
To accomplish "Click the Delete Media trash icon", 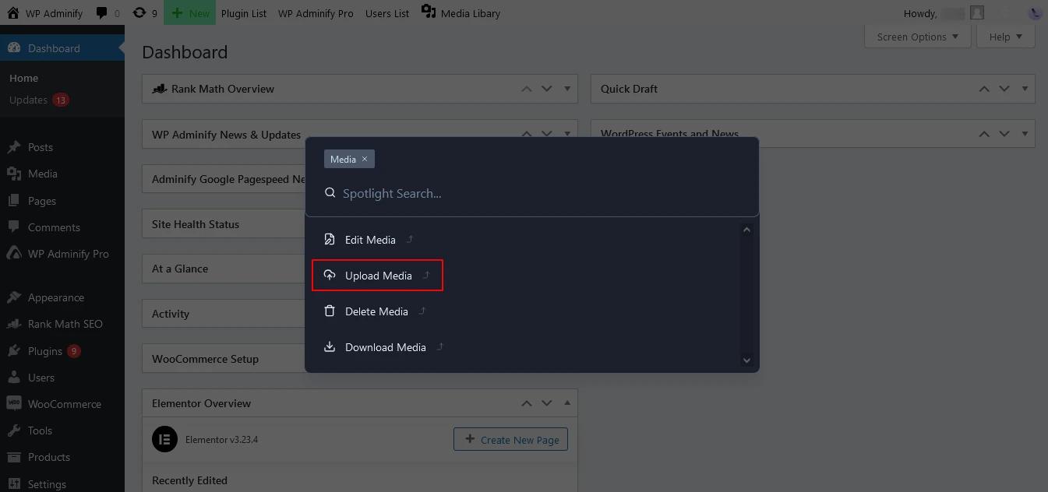I will tap(330, 311).
